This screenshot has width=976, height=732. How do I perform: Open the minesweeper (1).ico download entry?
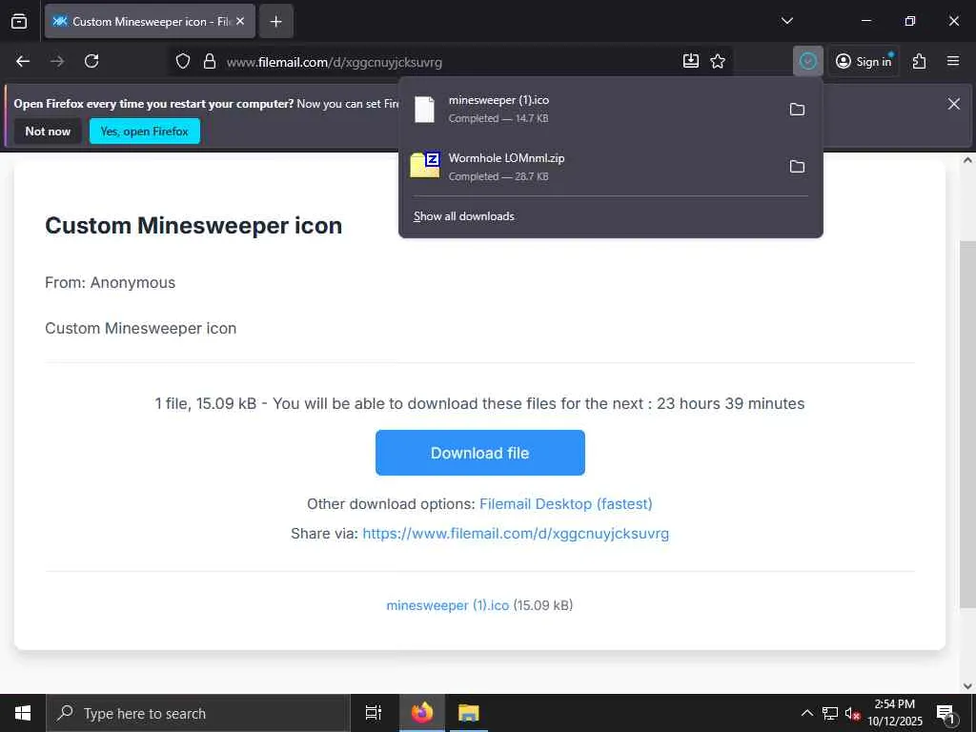[x=593, y=109]
